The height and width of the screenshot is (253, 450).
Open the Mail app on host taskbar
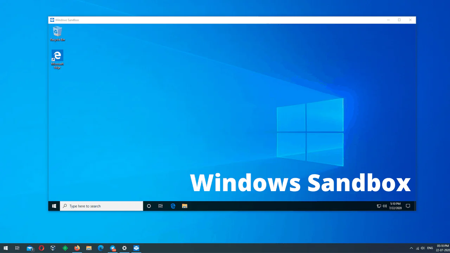coord(30,248)
